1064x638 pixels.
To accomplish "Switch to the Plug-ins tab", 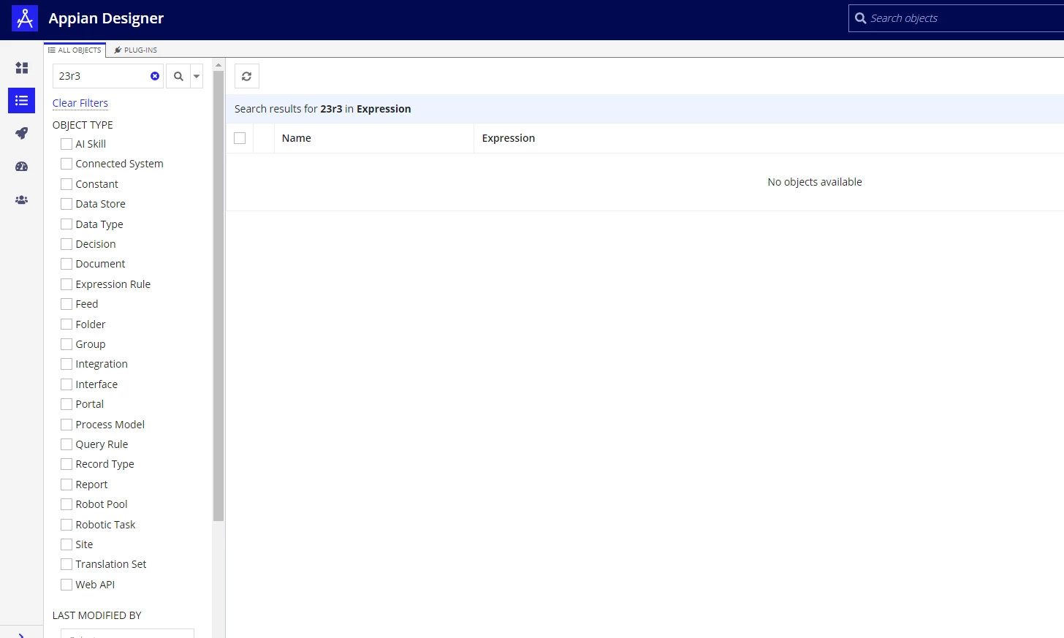I will [x=136, y=50].
